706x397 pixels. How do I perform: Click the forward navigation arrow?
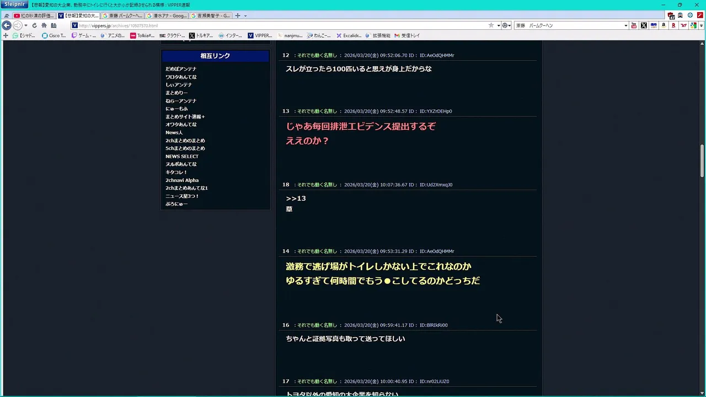tap(17, 25)
